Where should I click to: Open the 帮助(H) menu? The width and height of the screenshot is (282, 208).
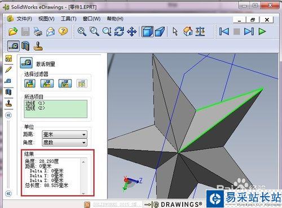coord(115,19)
